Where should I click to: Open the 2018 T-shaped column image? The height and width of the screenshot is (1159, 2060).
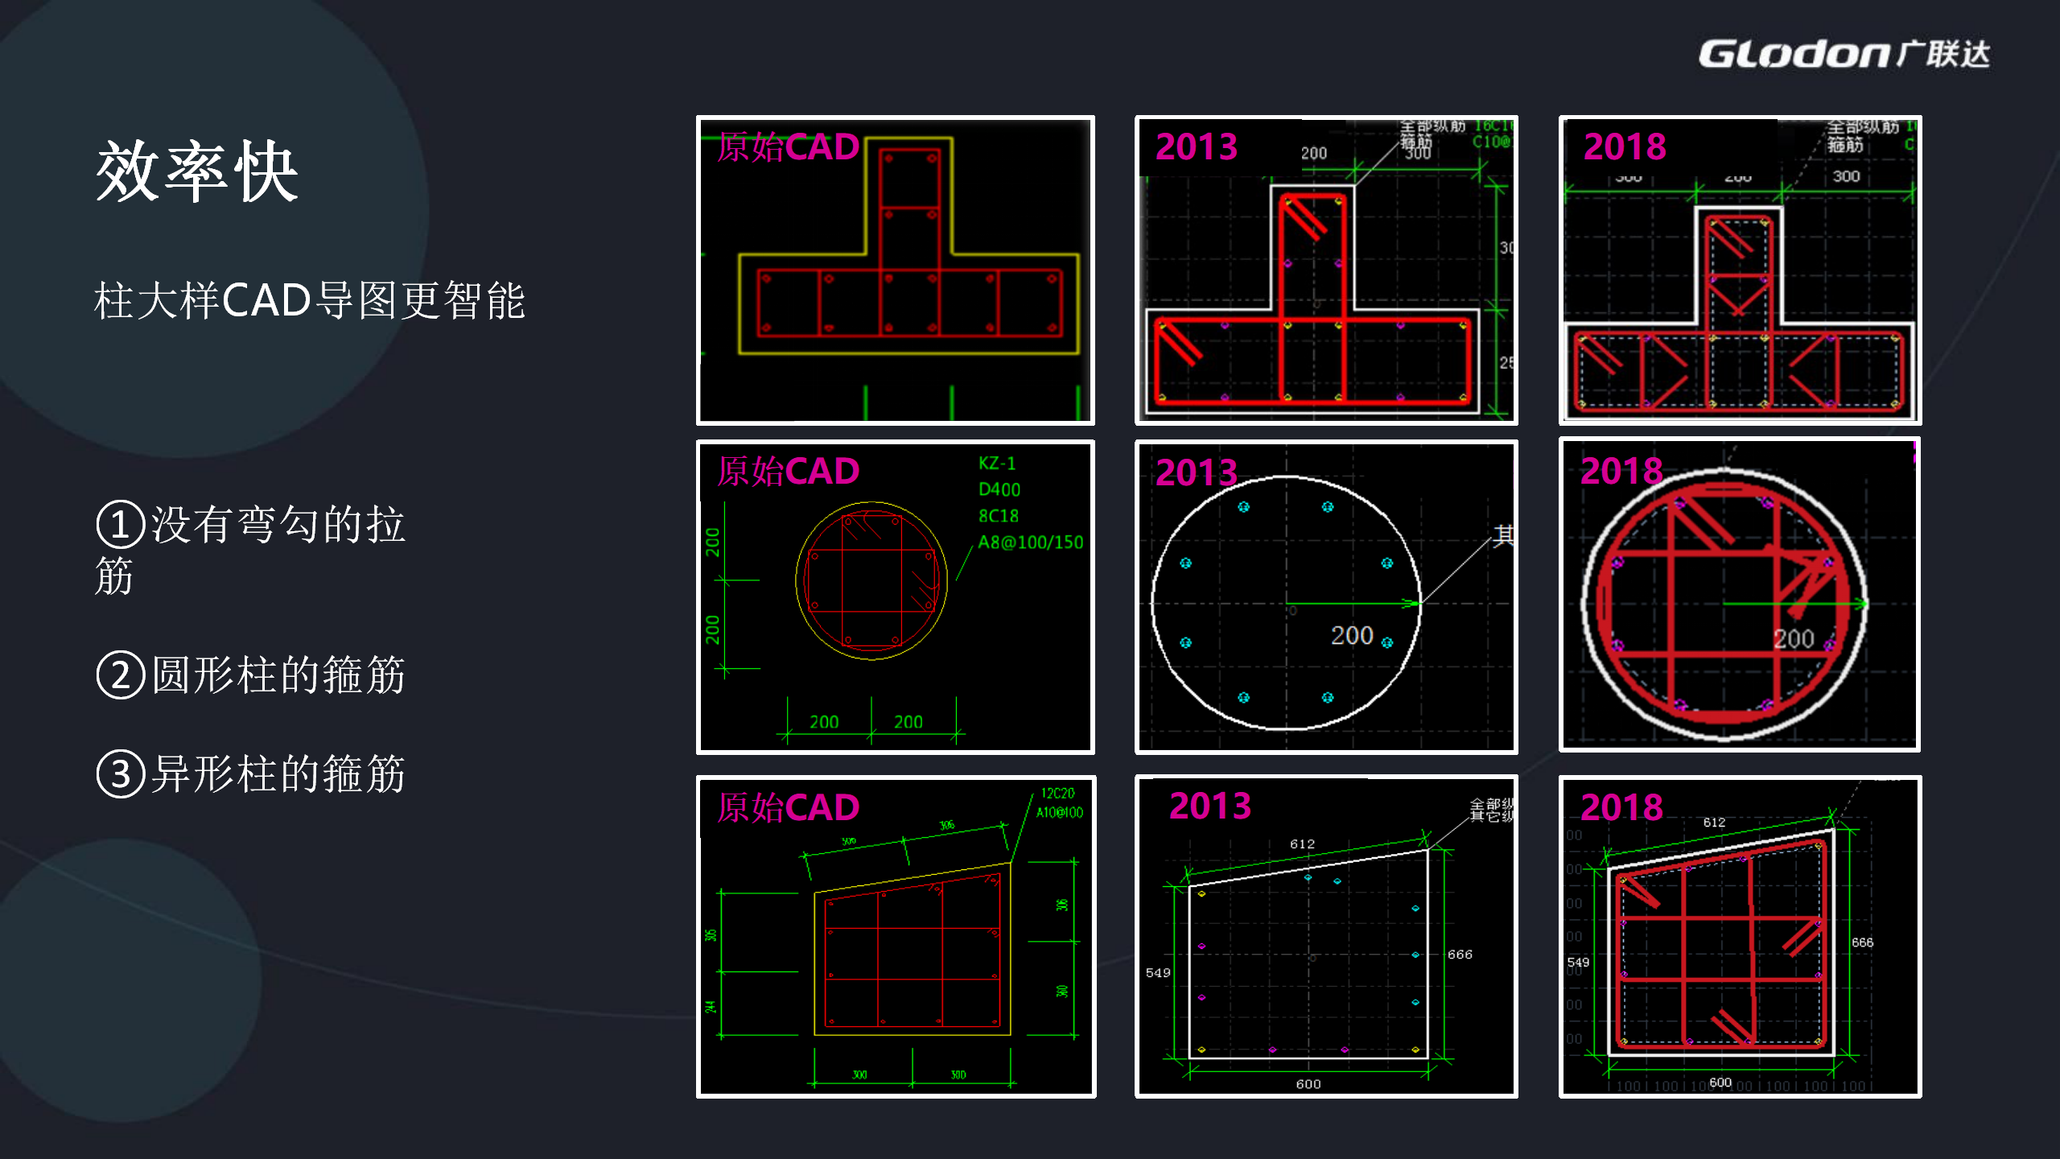click(1740, 270)
